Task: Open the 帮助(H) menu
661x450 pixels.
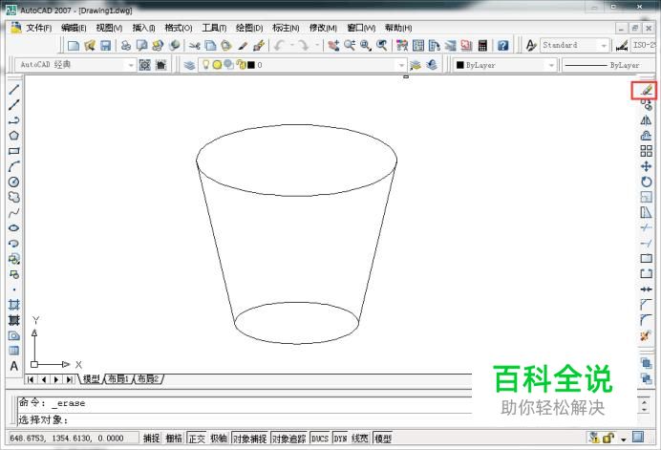Action: point(398,28)
